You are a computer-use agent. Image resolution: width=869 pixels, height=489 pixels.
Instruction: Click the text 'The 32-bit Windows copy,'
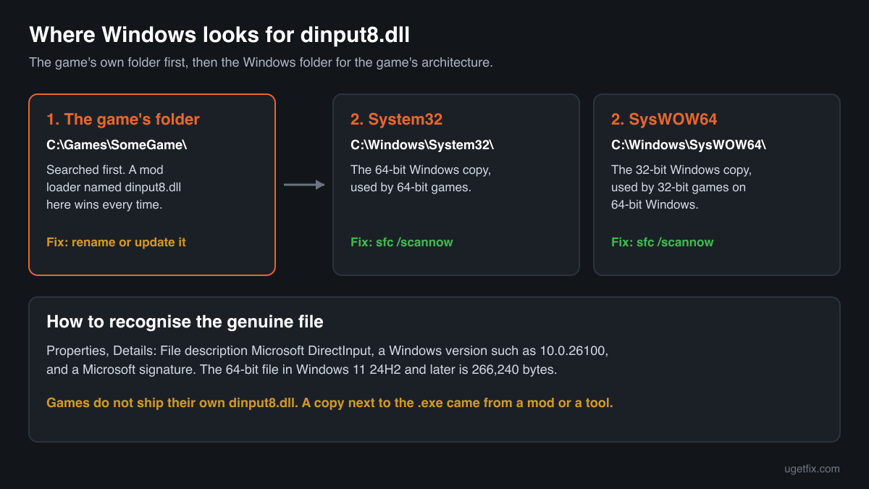point(681,170)
